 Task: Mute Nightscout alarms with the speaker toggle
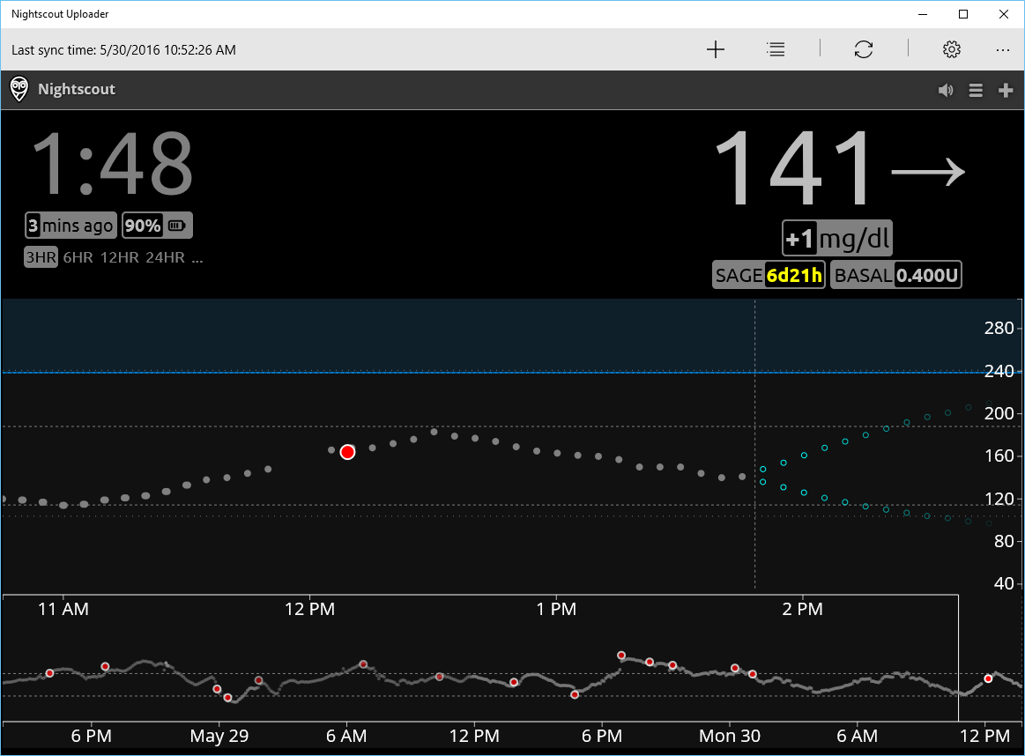946,90
